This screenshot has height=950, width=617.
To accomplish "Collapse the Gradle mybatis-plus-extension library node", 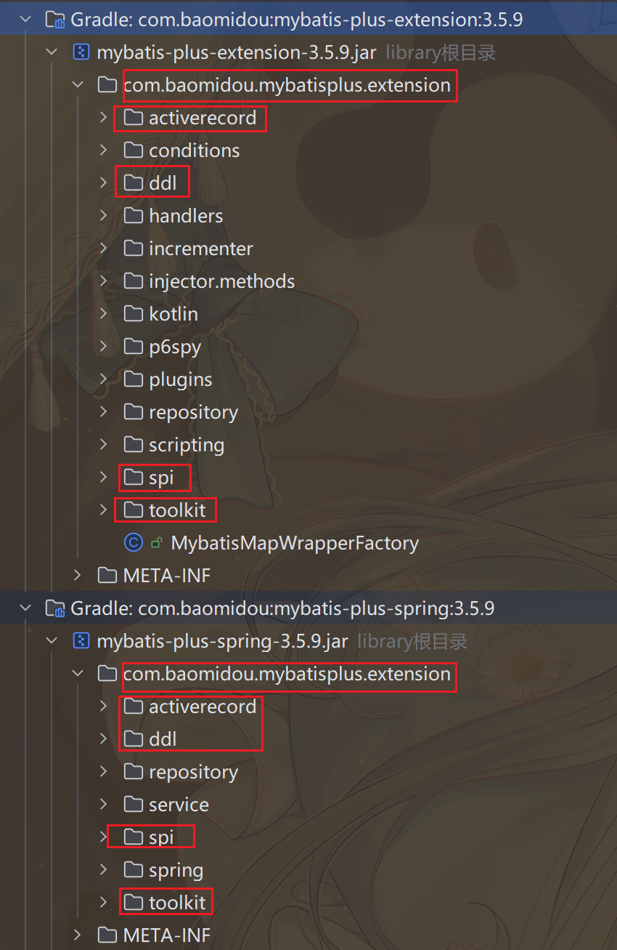I will click(27, 20).
